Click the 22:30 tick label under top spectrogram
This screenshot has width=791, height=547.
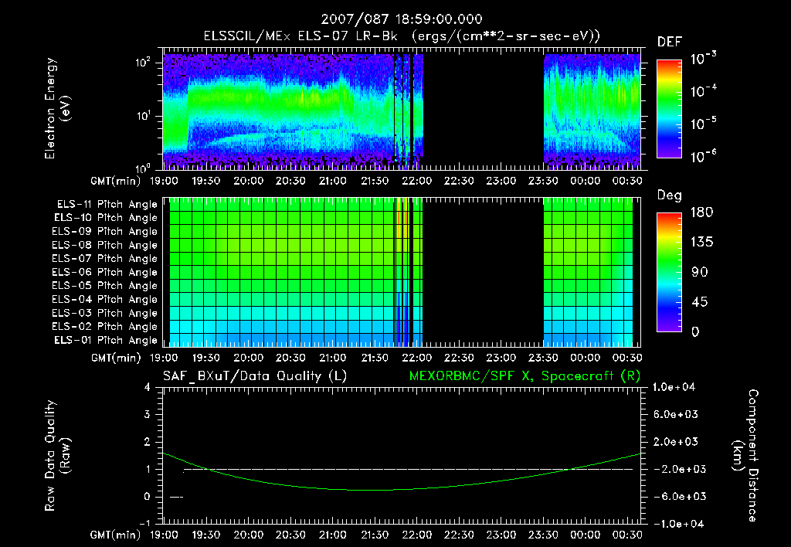[x=459, y=181]
